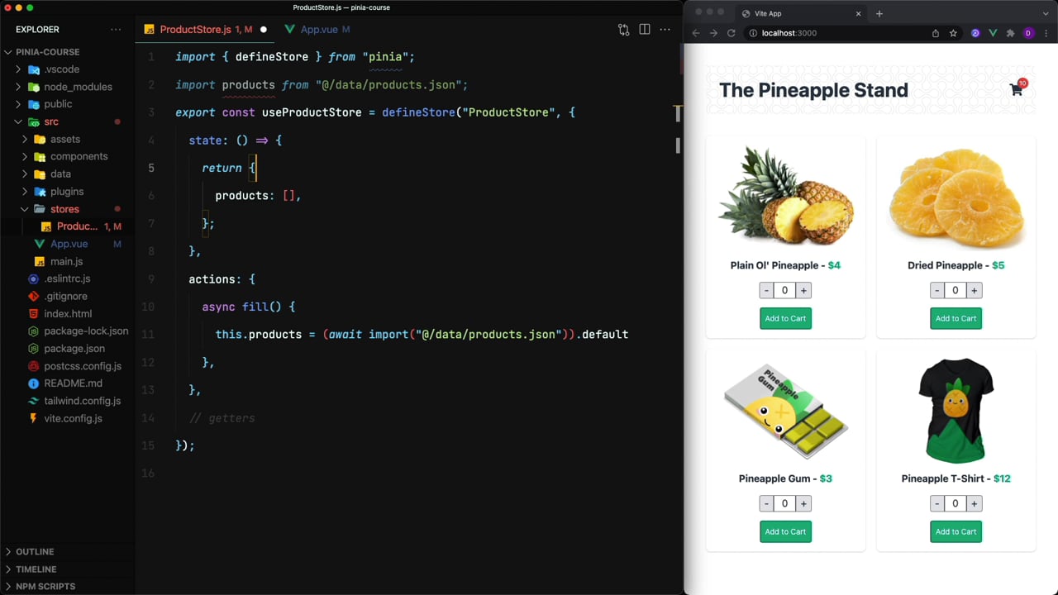
Task: Add Plain Ol' Pineapple to cart
Action: pos(785,318)
